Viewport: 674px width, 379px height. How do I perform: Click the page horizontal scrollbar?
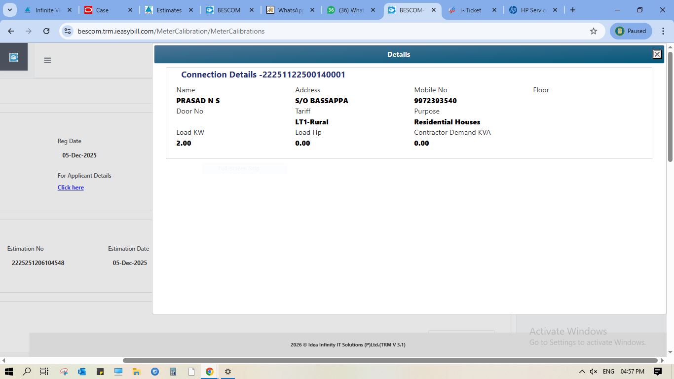tap(390, 360)
